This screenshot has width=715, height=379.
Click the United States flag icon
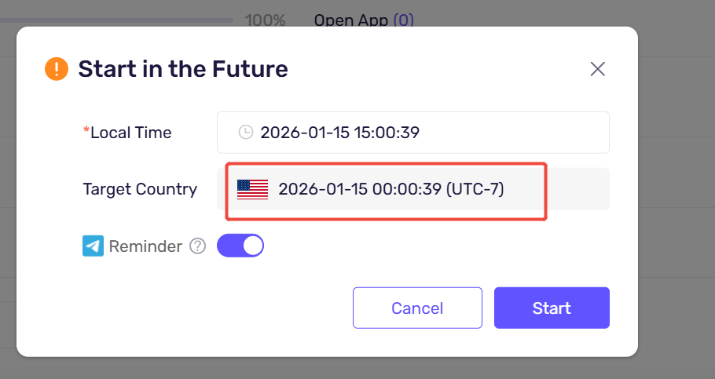[252, 189]
